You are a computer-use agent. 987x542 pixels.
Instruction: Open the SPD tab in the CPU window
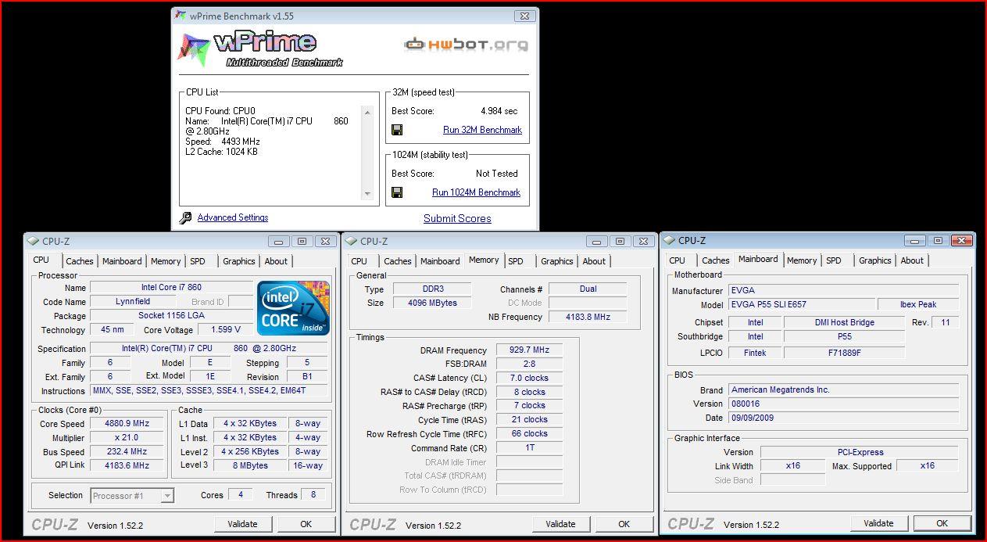coord(198,261)
